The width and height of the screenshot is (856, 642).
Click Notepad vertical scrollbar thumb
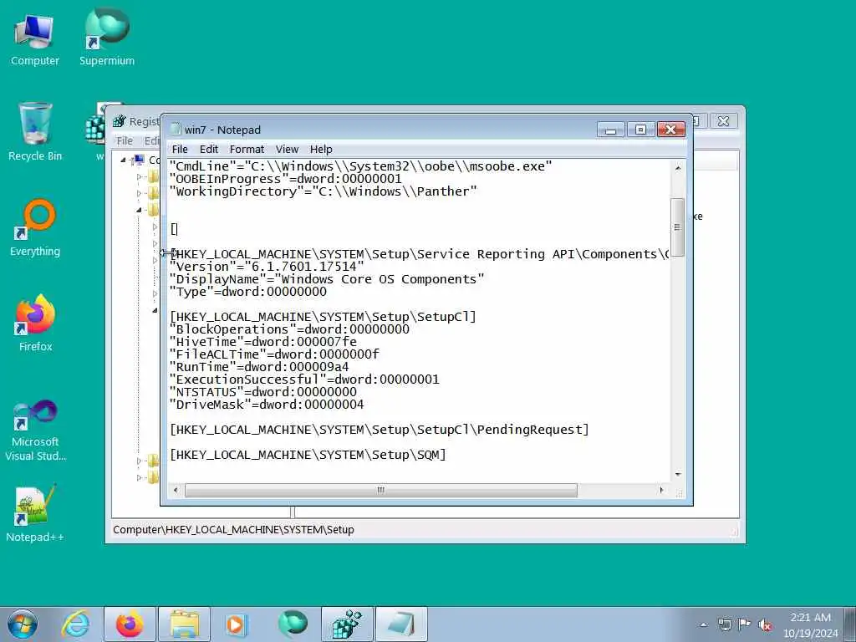677,227
